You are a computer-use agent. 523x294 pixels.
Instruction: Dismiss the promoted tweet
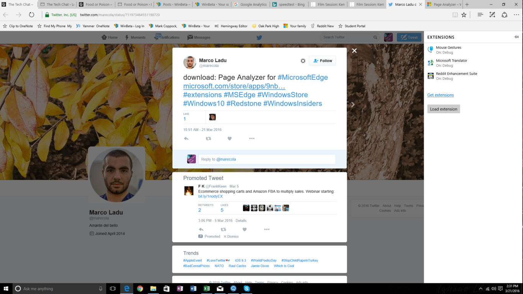coord(231,237)
